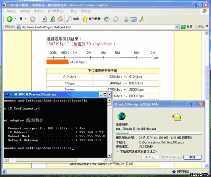This screenshot has width=211, height=177.
Task: Click the 512Kbps table cell
Action: [70, 77]
